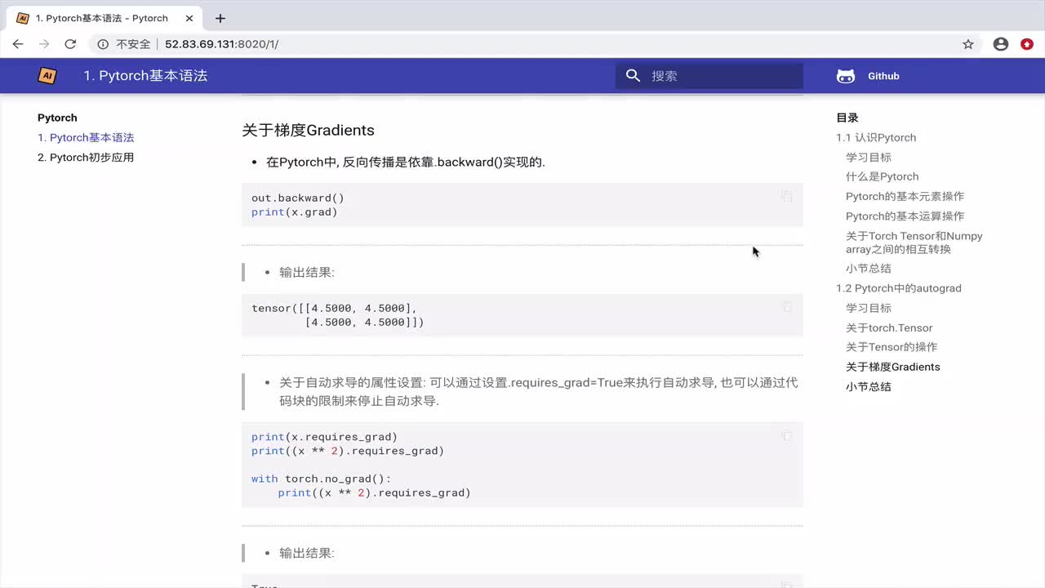The width and height of the screenshot is (1045, 588).
Task: Click the Github cat icon
Action: click(x=846, y=76)
